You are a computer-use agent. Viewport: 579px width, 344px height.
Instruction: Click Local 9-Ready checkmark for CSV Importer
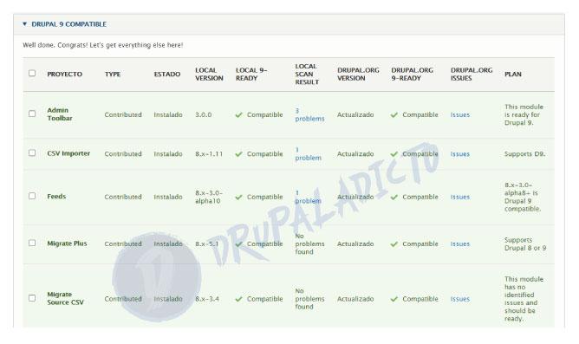[x=239, y=154]
